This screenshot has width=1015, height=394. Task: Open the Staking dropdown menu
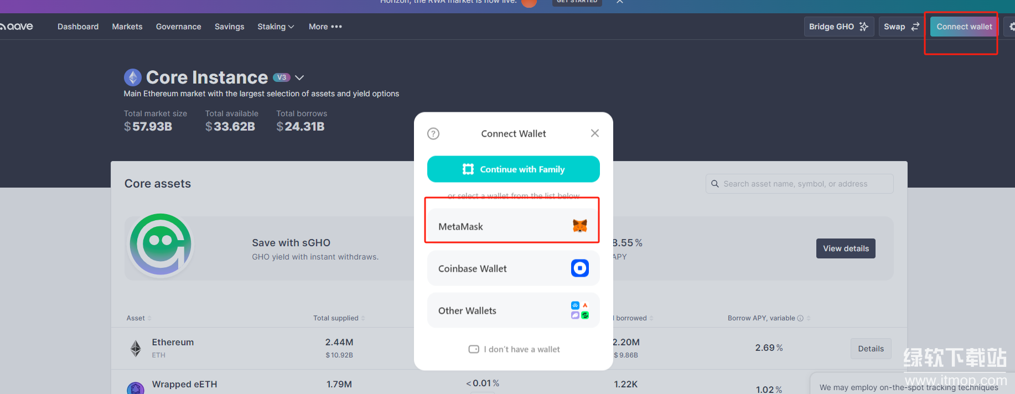click(275, 27)
